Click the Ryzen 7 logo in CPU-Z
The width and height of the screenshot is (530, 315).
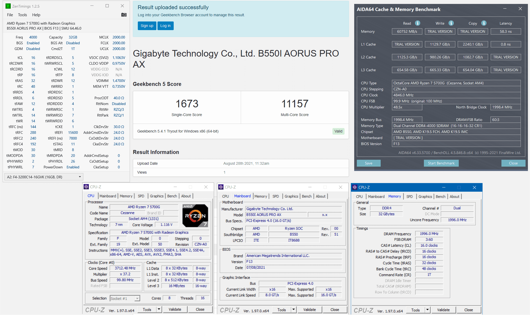coord(195,215)
